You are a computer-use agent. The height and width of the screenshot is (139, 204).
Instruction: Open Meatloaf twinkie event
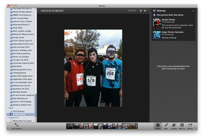point(20,92)
